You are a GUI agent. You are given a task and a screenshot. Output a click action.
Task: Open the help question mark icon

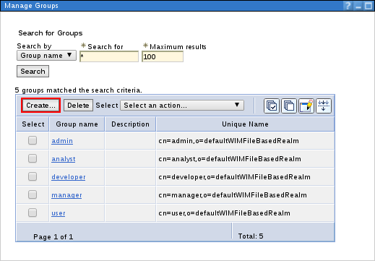(x=348, y=6)
